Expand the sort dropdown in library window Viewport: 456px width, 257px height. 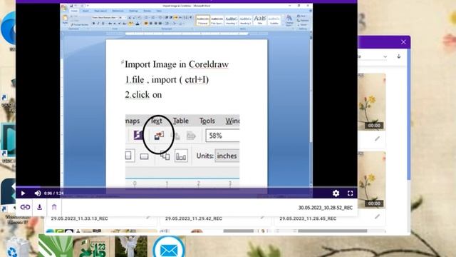point(385,57)
